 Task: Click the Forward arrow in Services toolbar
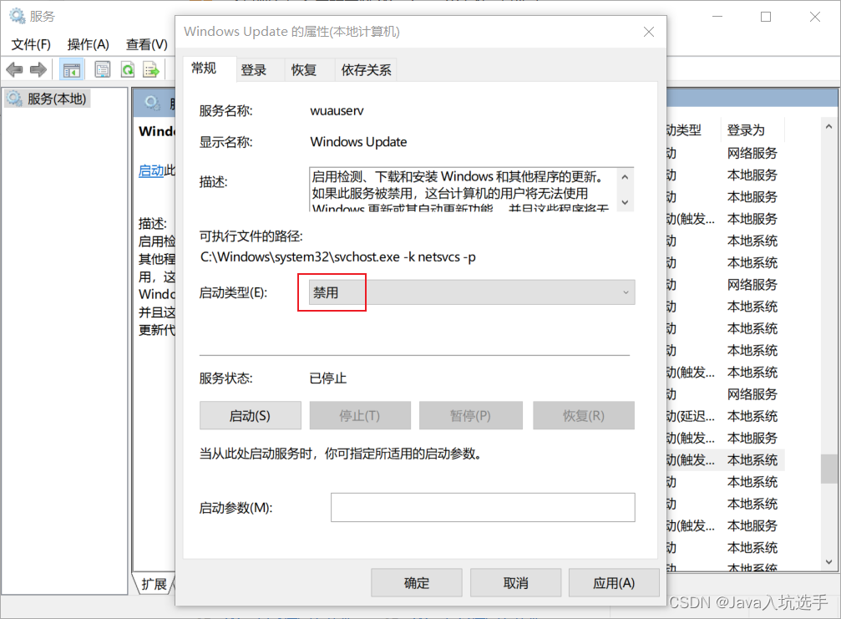click(38, 69)
